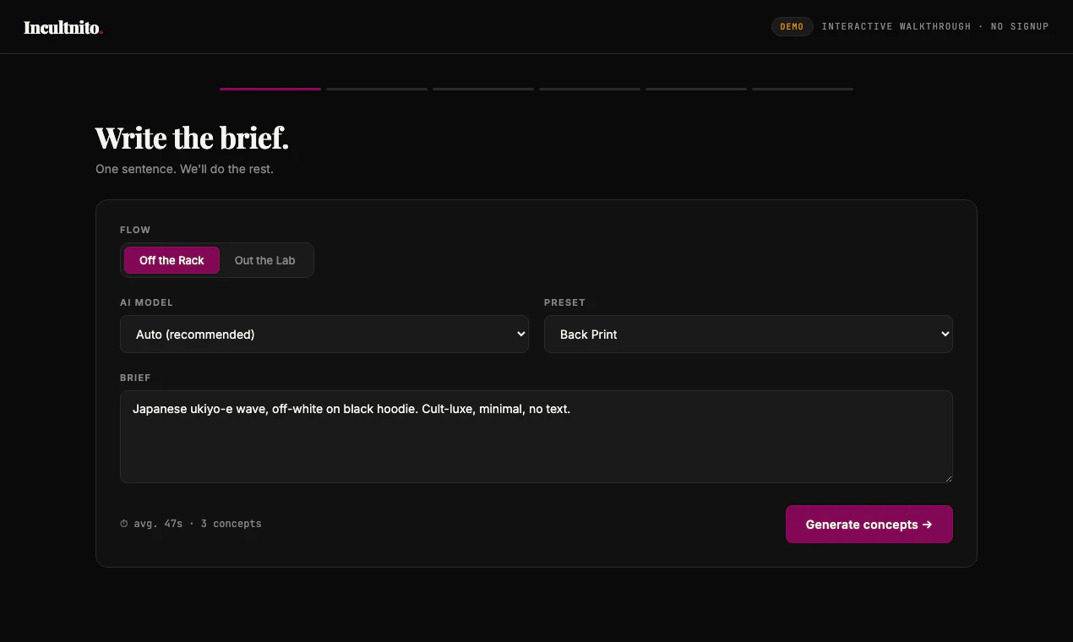
Task: Switch to Out the Lab flow
Action: [264, 260]
